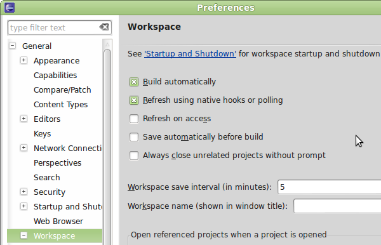Image resolution: width=381 pixels, height=245 pixels.
Task: Enable Refresh on access checkbox
Action: click(134, 119)
